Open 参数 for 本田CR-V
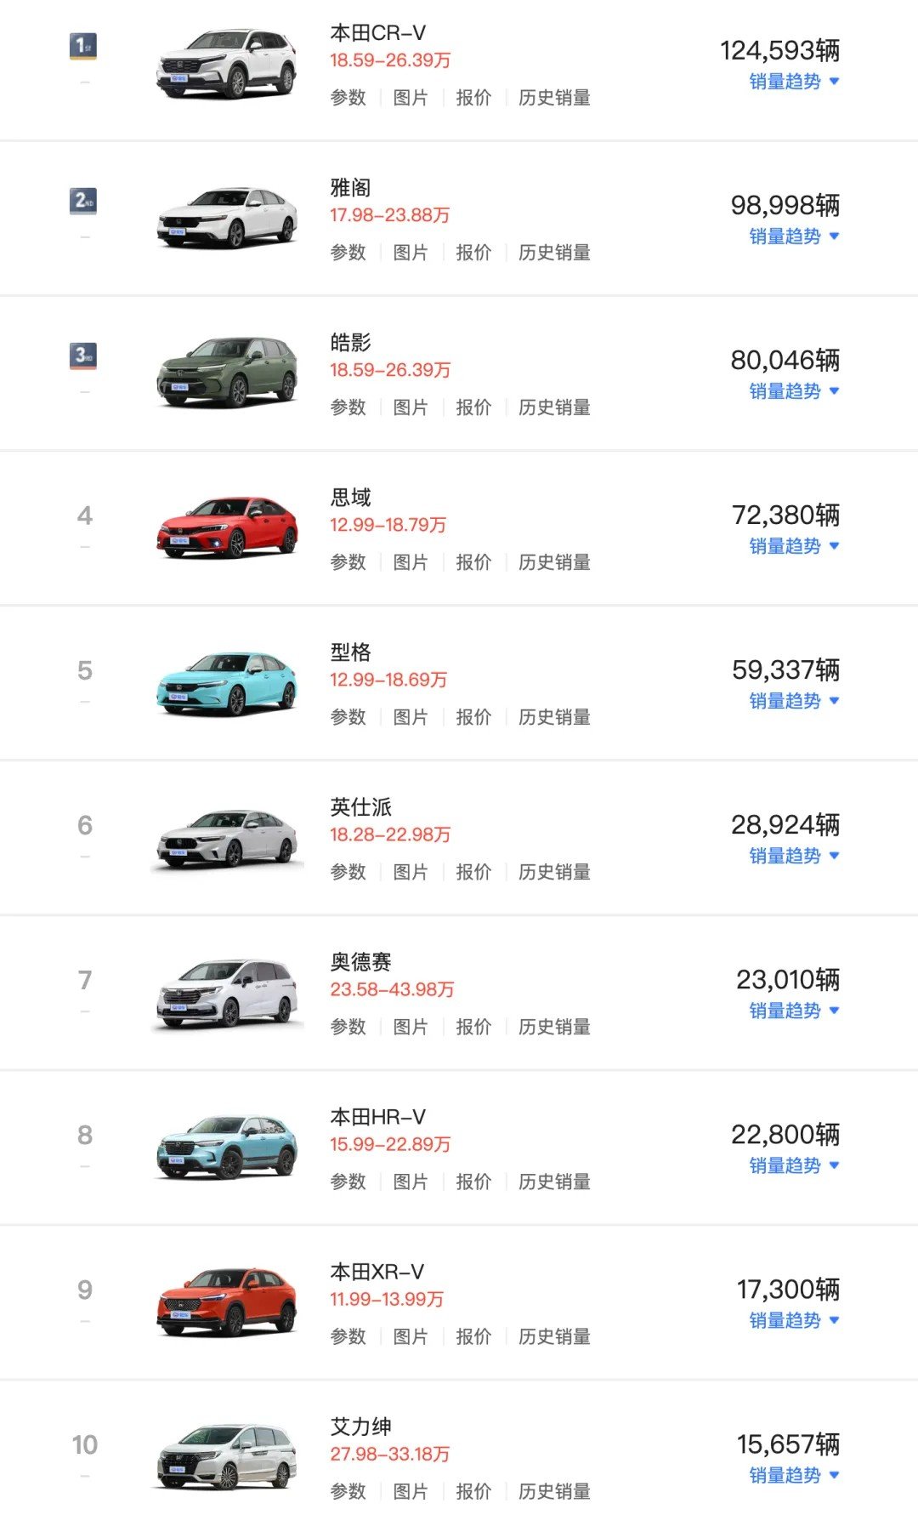918x1532 pixels. pos(348,98)
